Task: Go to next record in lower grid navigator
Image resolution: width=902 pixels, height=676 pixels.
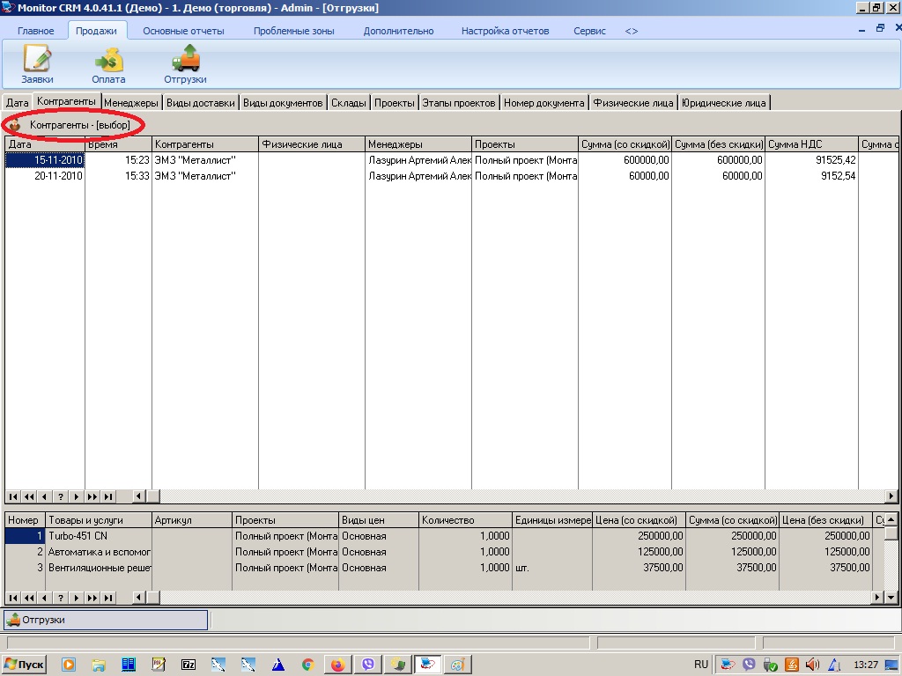Action: [77, 598]
